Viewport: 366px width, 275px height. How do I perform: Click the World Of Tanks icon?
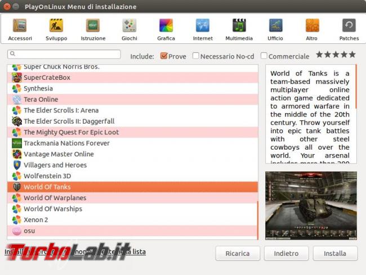pos(17,187)
